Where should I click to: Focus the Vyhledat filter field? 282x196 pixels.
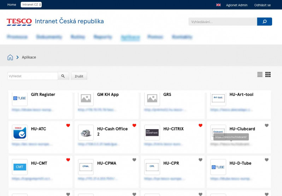click(x=33, y=76)
